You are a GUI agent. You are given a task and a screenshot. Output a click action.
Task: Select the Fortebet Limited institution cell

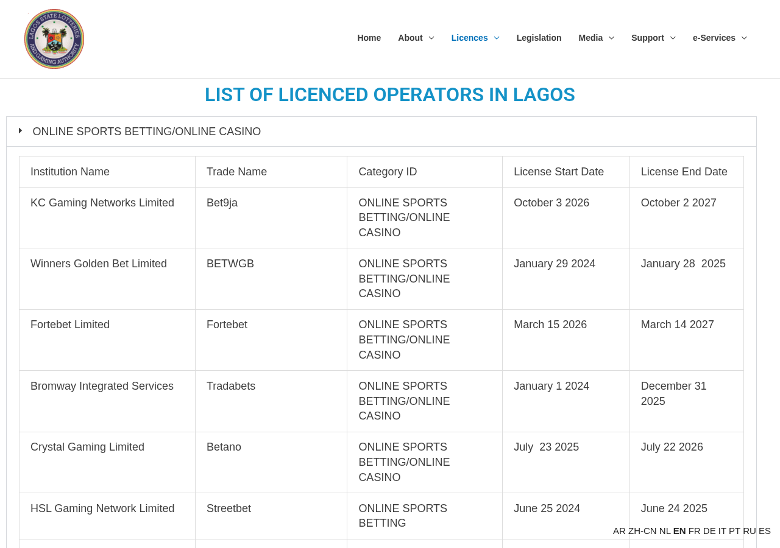[107, 340]
